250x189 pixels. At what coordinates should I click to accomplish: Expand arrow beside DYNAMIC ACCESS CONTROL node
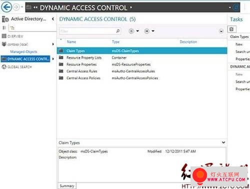pyautogui.click(x=53, y=59)
